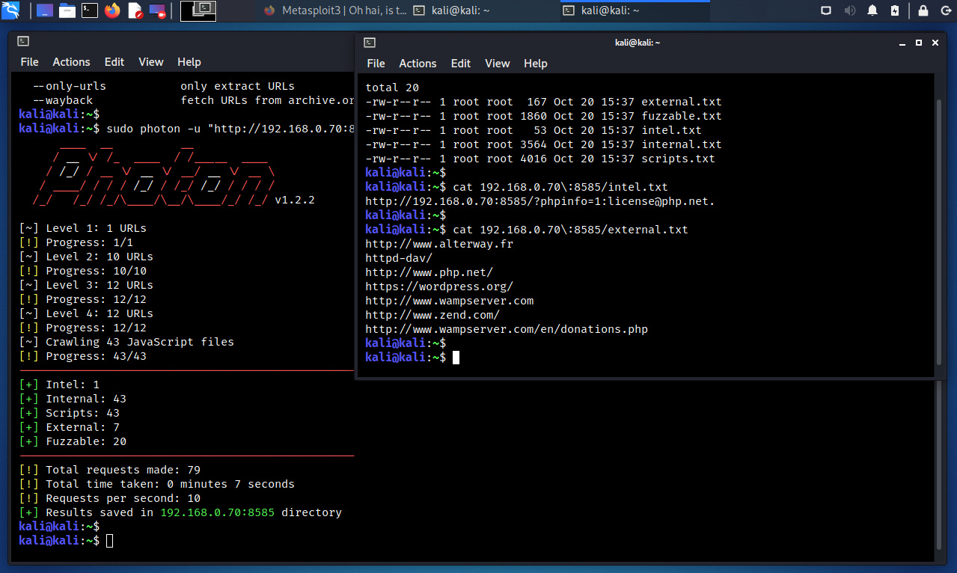Open file manager from top panel

tap(67, 10)
